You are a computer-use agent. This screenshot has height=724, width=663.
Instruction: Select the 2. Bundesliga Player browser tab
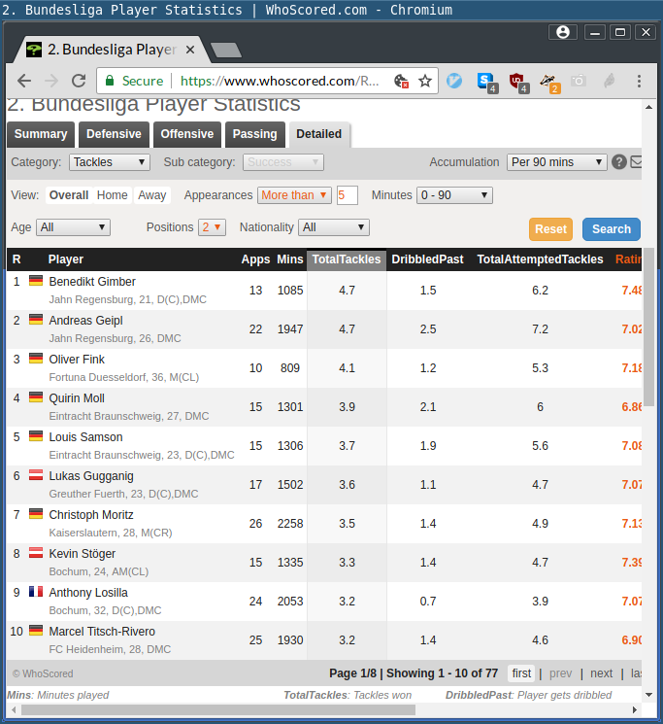coord(112,50)
